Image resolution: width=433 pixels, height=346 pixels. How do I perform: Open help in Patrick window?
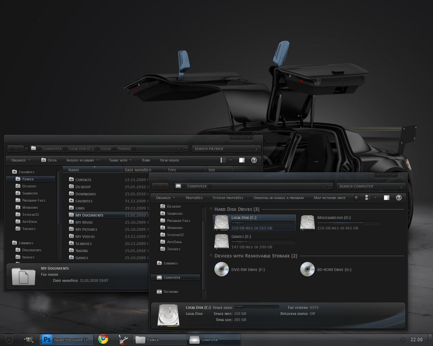coord(254,160)
